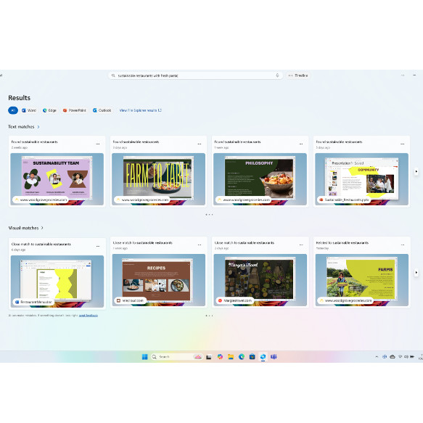Open more options on Sustainability Team card
Image resolution: width=423 pixels, height=423 pixels.
pyautogui.click(x=98, y=144)
